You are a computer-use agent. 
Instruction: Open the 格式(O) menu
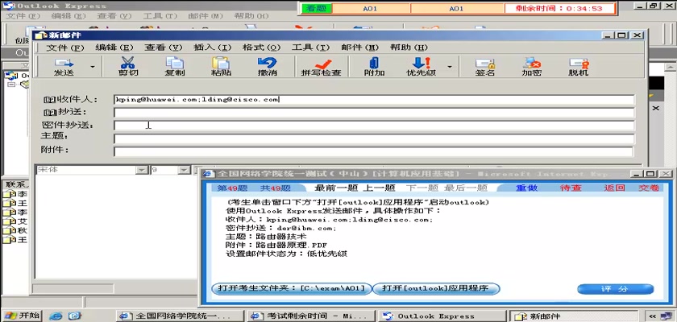pyautogui.click(x=262, y=47)
